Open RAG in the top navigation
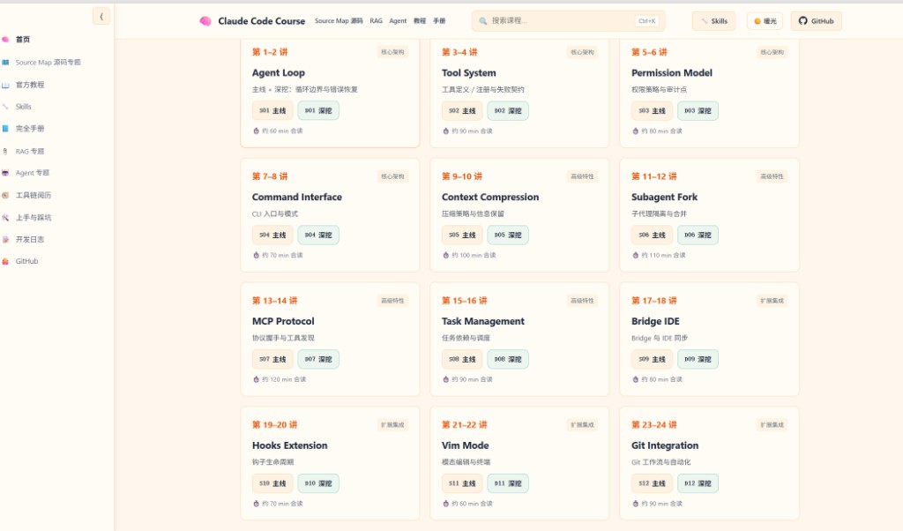This screenshot has height=531, width=903. (x=376, y=21)
